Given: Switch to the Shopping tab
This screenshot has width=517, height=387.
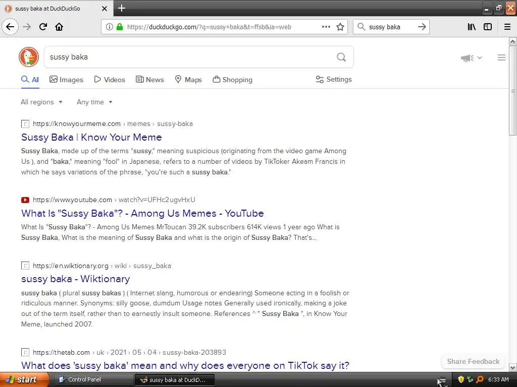Looking at the screenshot, I should click(232, 80).
